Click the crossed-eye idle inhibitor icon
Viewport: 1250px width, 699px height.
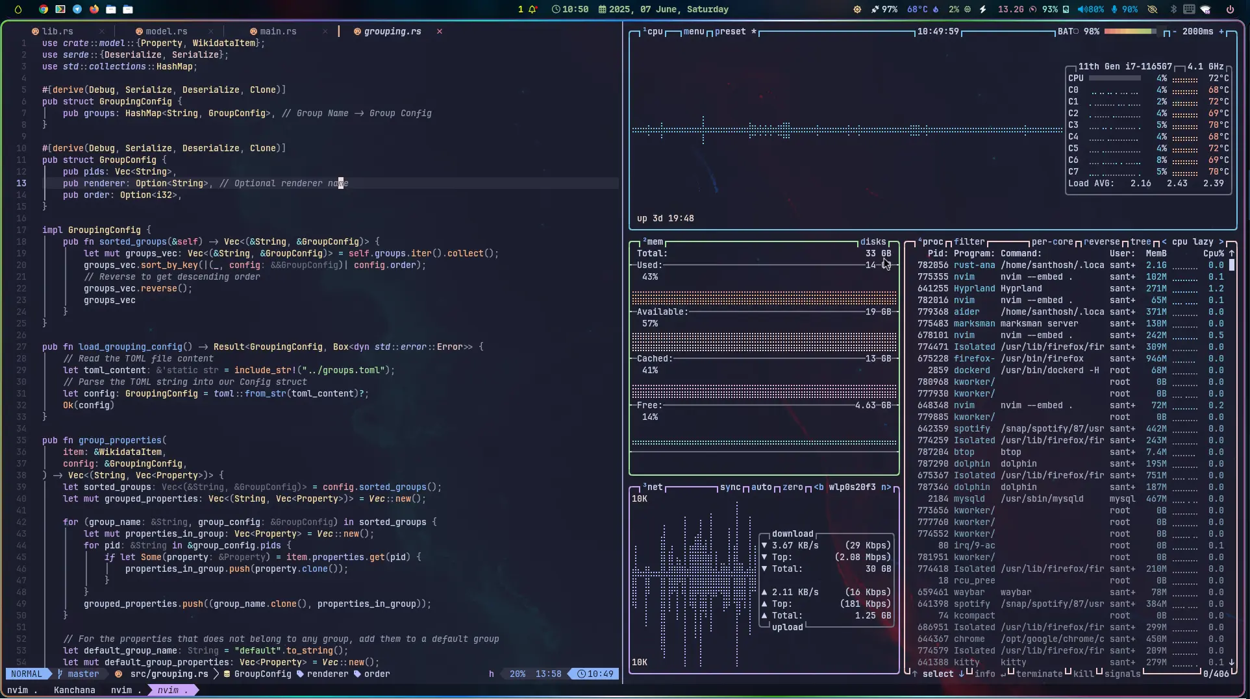[1153, 9]
